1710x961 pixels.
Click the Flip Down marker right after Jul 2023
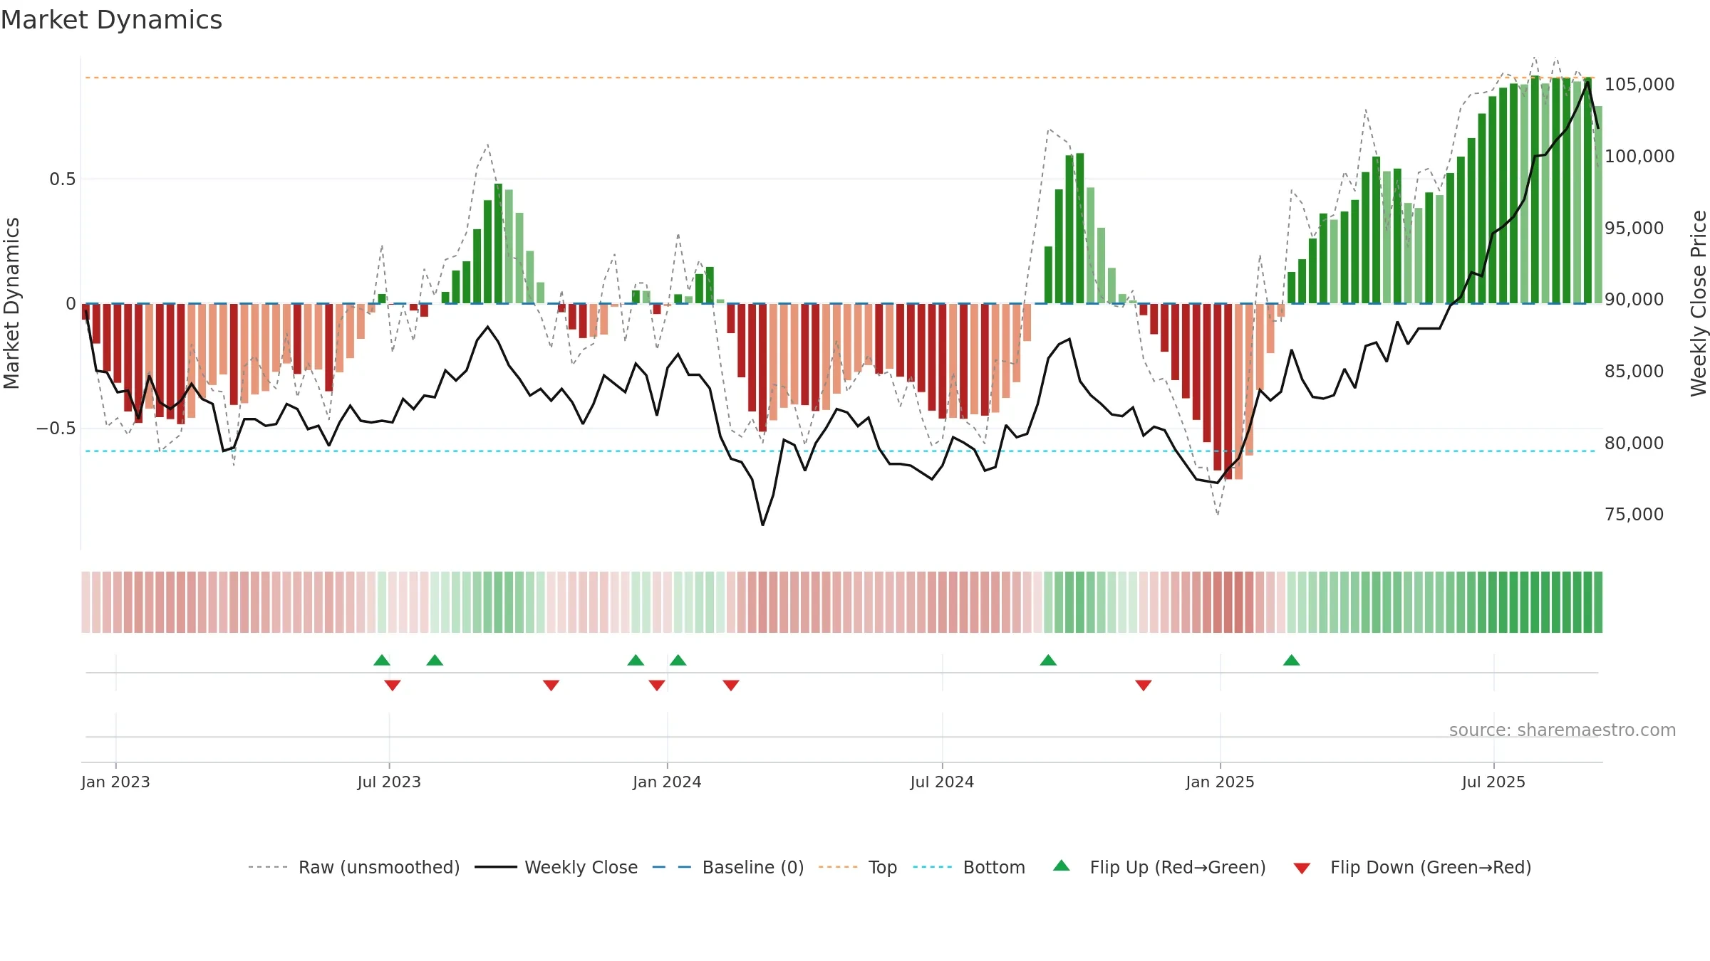click(393, 686)
